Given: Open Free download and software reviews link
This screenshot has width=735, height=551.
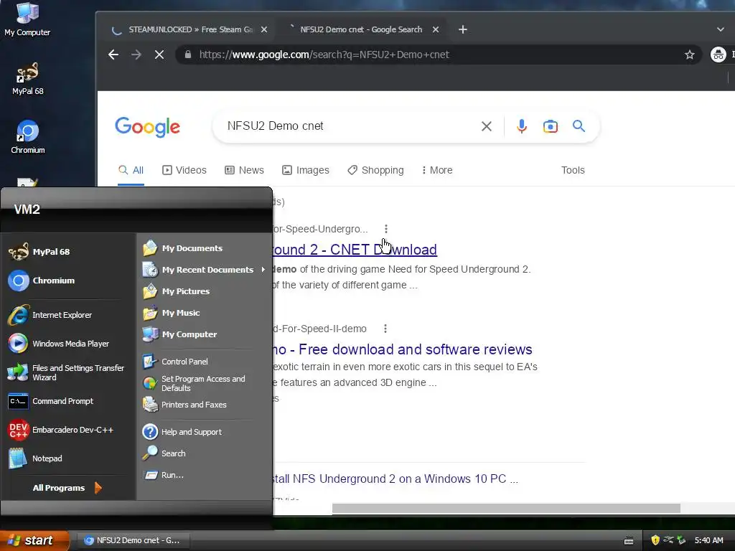Looking at the screenshot, I should point(402,349).
